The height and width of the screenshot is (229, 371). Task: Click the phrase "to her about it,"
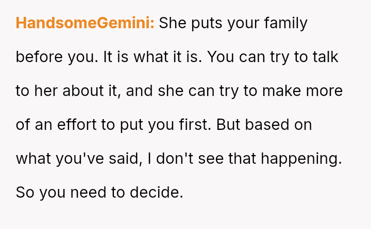coord(69,91)
